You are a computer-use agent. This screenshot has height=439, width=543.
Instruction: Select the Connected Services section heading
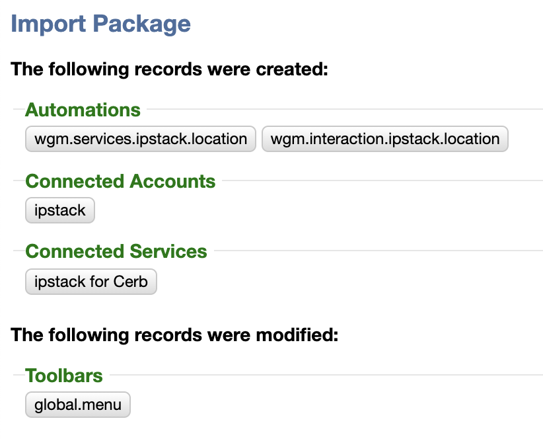(116, 251)
